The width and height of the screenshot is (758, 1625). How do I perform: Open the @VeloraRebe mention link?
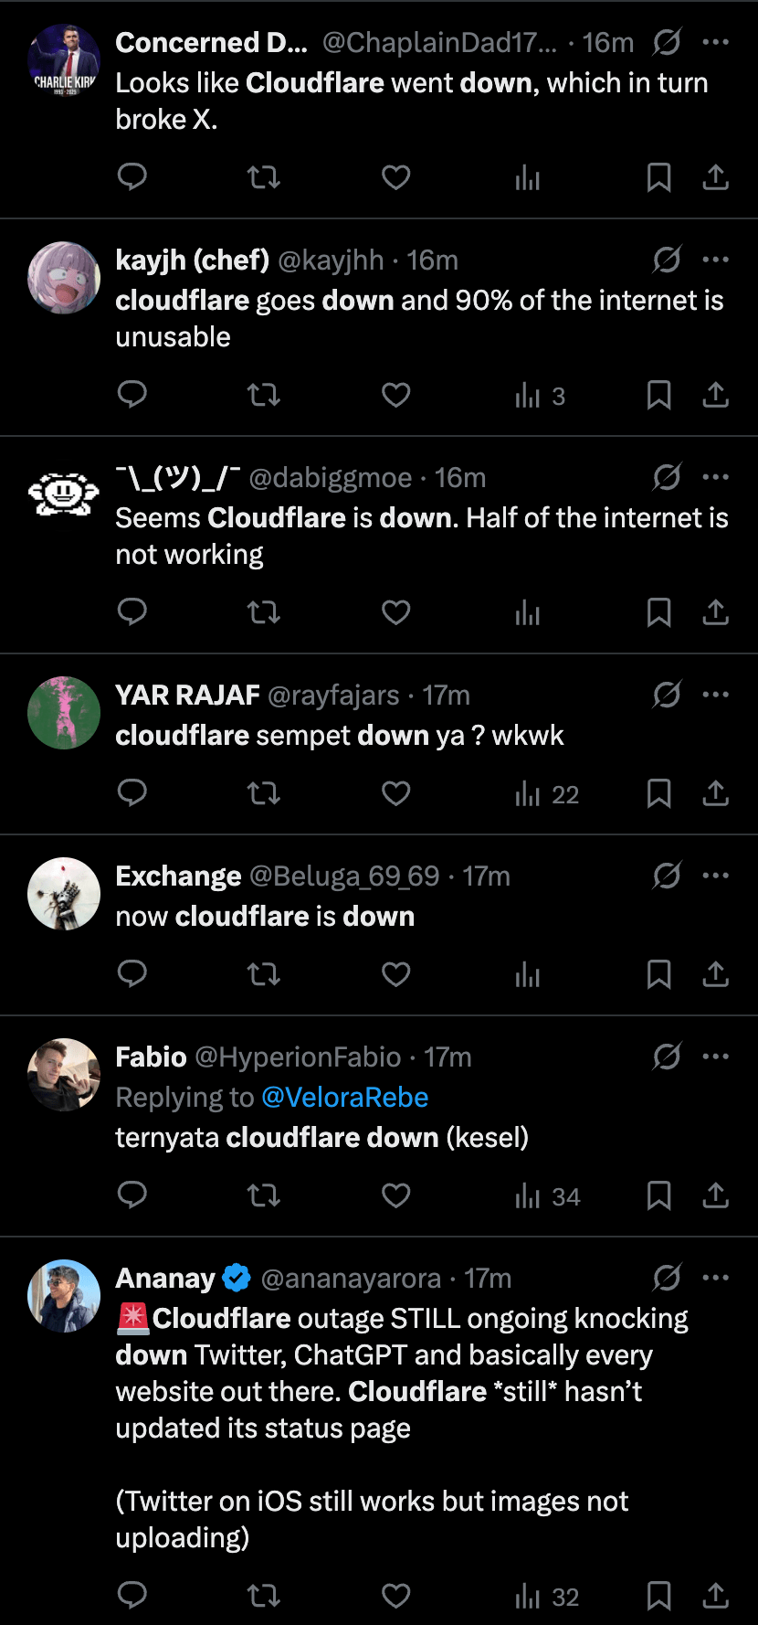(x=345, y=1097)
